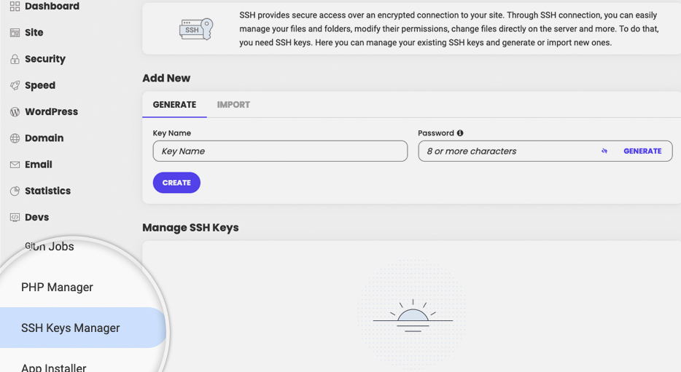
Task: Click the Email envelope icon
Action: (x=15, y=165)
